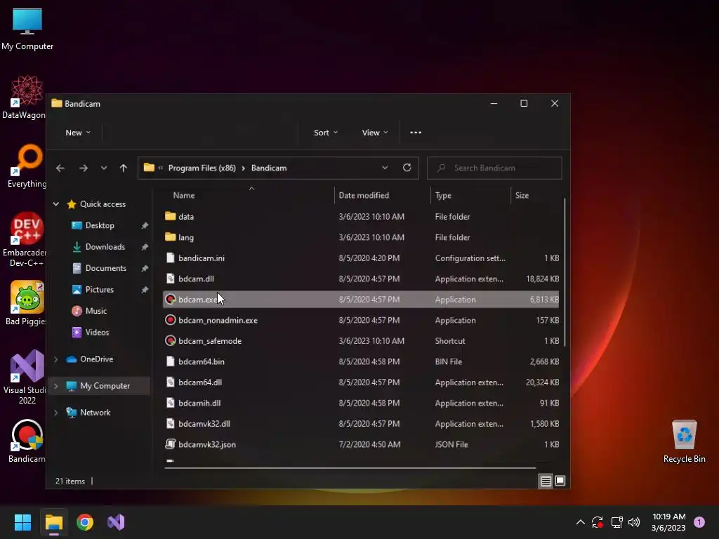Screen dimensions: 719x539
Task: Click the Windows Start button
Action: click(22, 522)
